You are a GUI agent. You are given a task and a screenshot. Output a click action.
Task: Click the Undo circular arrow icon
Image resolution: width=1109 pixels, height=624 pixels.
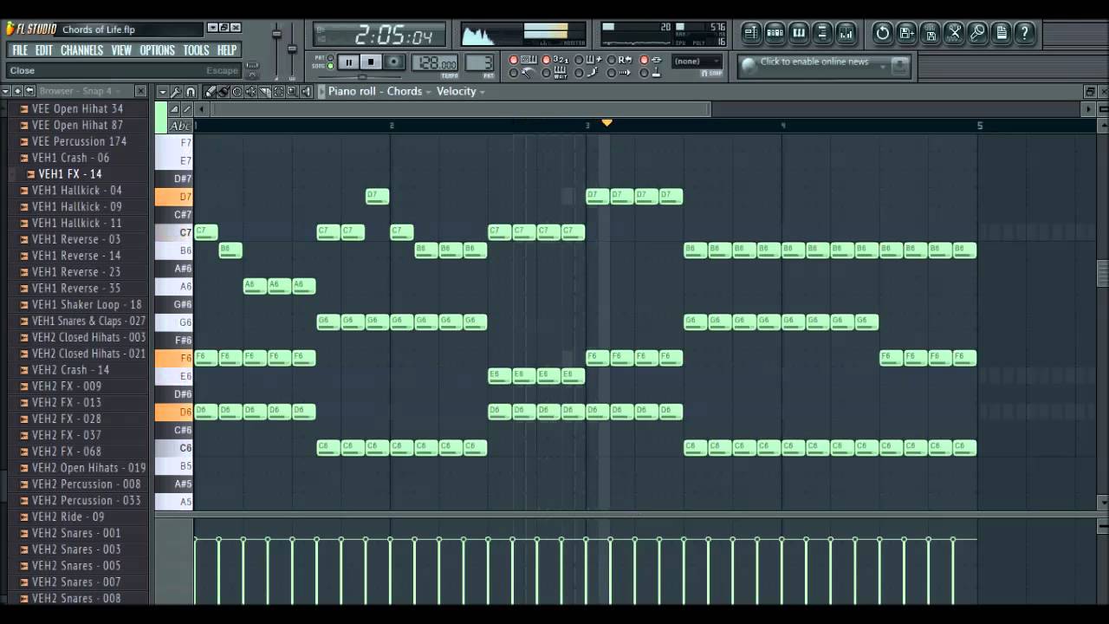[x=882, y=33]
